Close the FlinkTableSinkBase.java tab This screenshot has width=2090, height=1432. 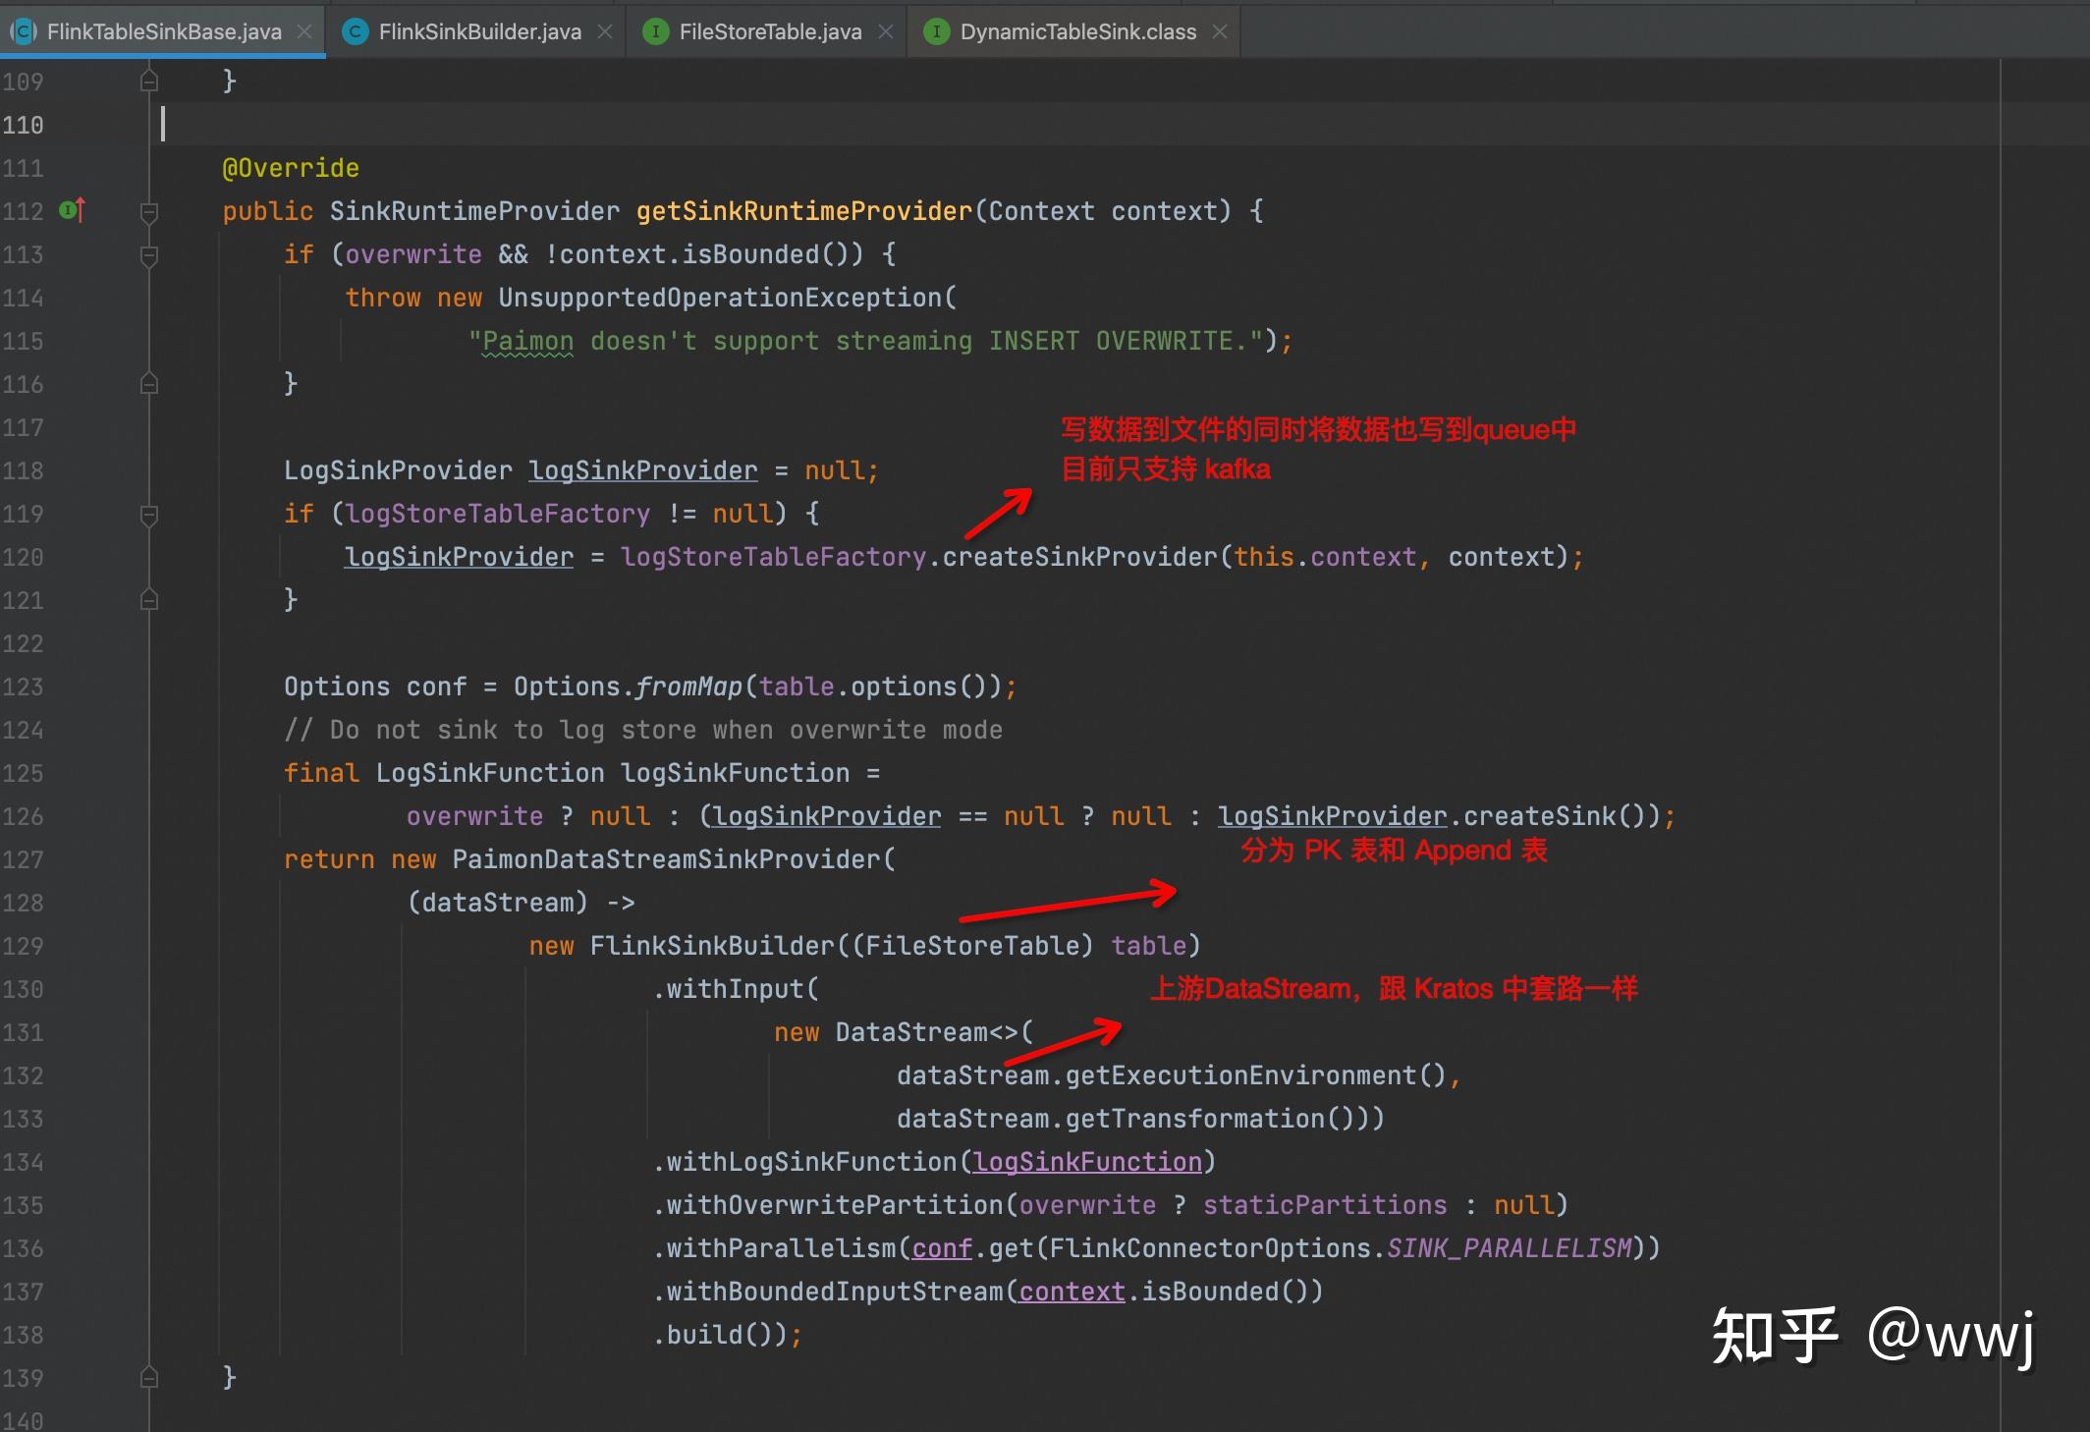click(x=304, y=31)
